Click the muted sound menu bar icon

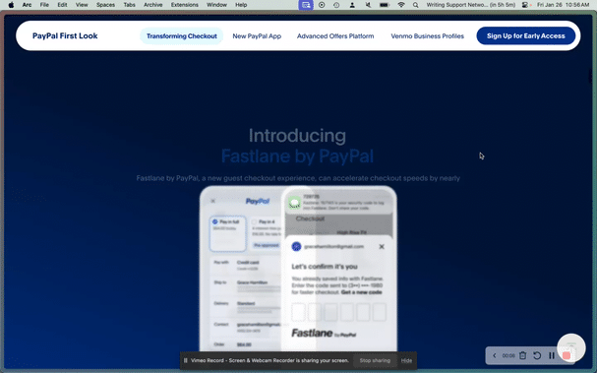368,5
